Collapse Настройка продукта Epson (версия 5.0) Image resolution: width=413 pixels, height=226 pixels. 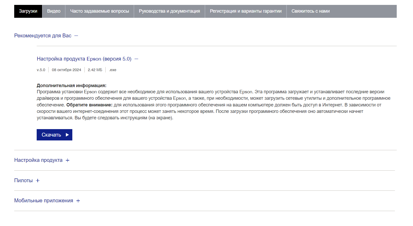(x=88, y=59)
